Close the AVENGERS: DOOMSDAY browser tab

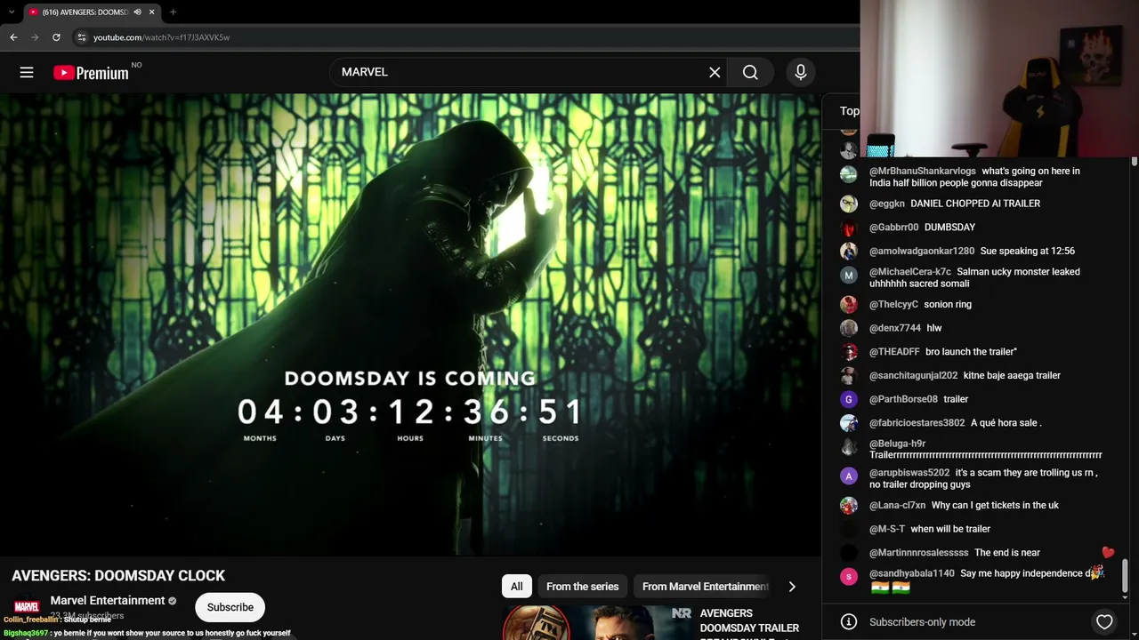coord(151,12)
